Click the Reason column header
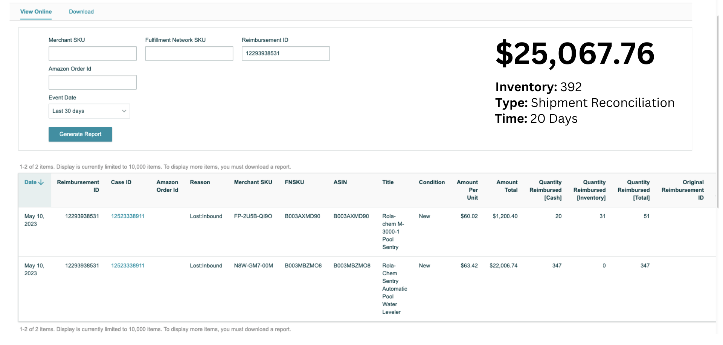 [200, 182]
